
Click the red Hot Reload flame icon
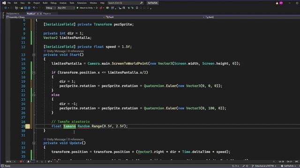(x=101, y=8)
